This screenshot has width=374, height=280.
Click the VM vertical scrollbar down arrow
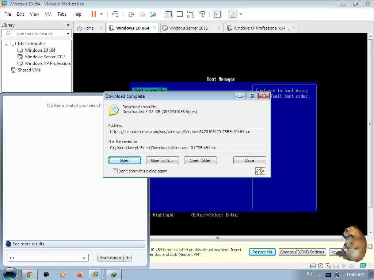click(x=370, y=233)
